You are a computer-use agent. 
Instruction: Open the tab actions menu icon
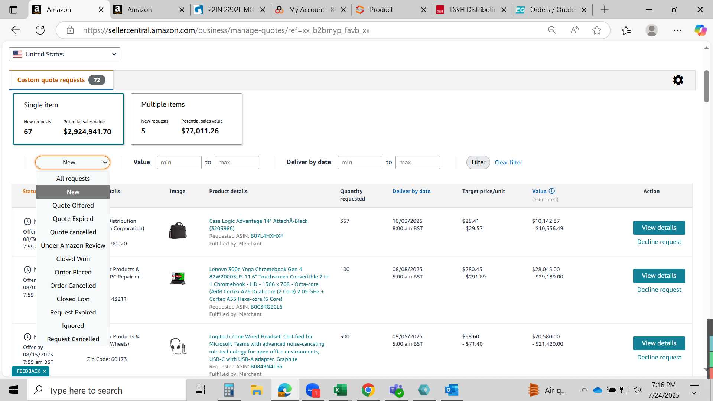(13, 10)
